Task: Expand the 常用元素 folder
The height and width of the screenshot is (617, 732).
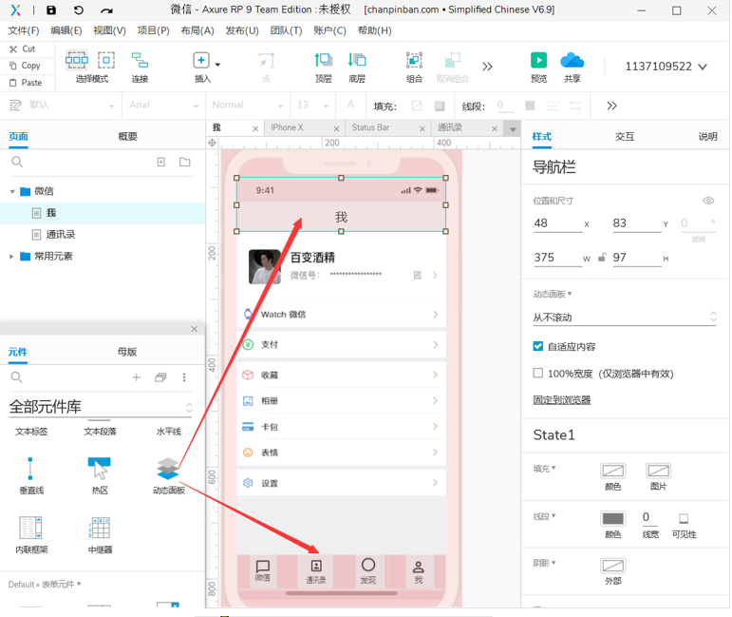Action: coord(11,256)
